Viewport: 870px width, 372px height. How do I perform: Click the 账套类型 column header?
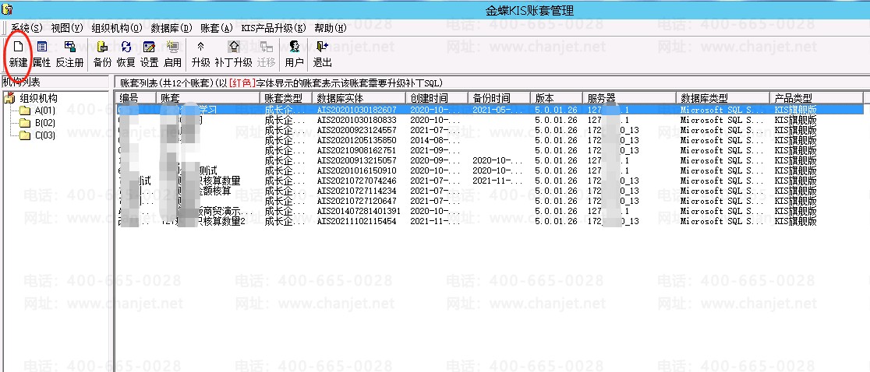[x=286, y=98]
